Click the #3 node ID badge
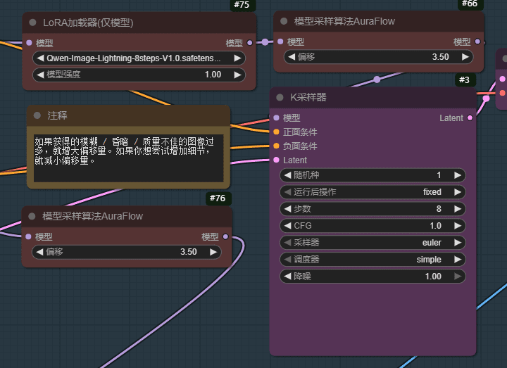Viewport: 507px width, 368px height. point(464,80)
